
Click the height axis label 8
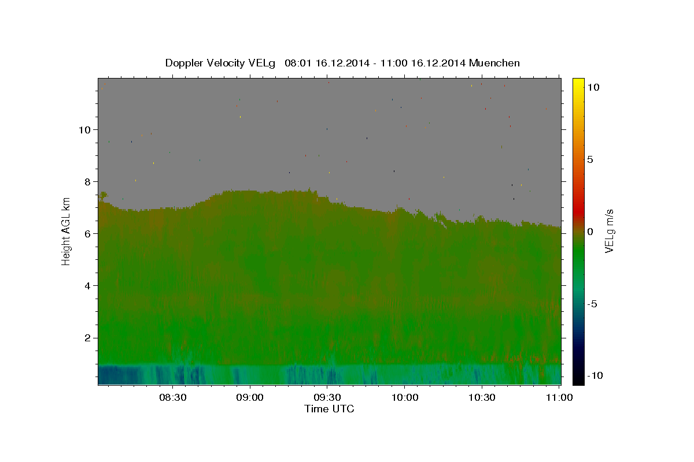(88, 181)
